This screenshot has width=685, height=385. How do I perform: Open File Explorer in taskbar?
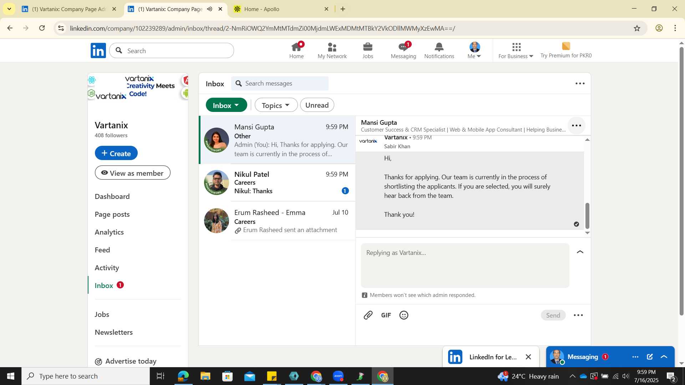pyautogui.click(x=205, y=376)
